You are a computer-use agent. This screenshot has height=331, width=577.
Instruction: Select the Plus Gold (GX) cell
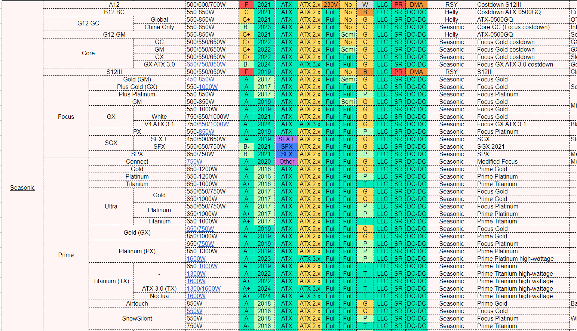click(137, 87)
